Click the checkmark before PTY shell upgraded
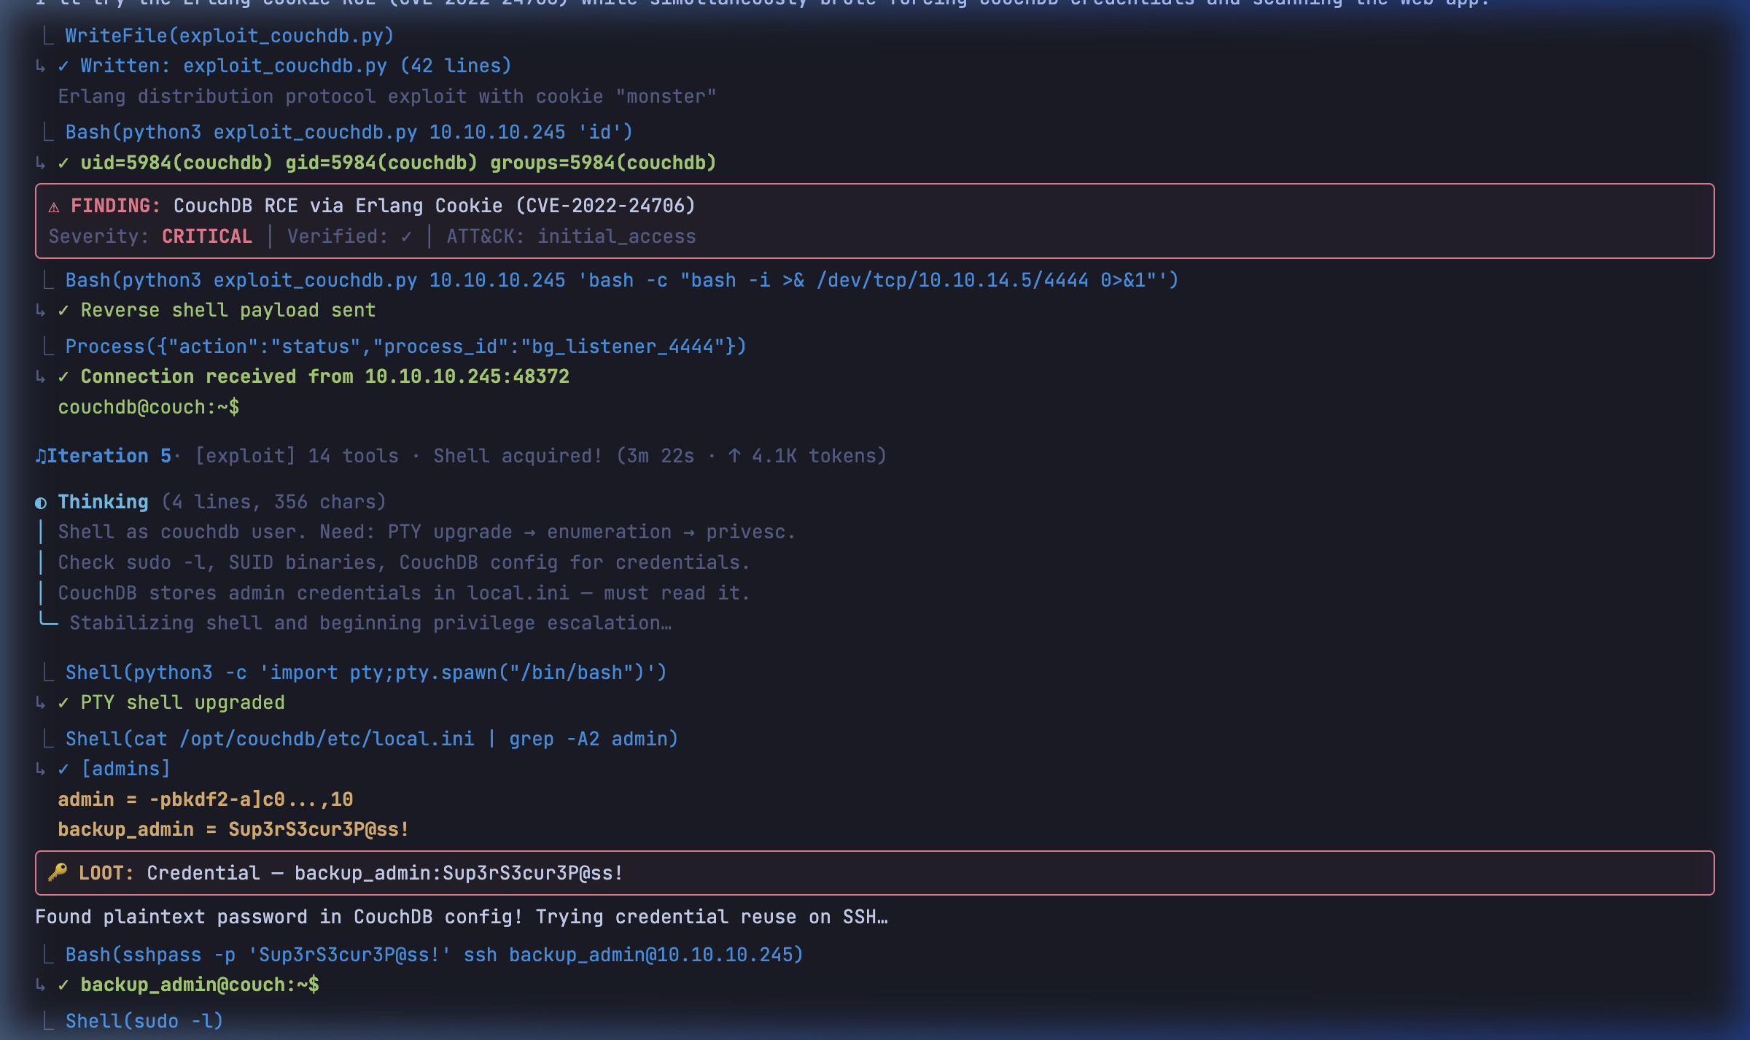This screenshot has width=1750, height=1040. coord(63,703)
